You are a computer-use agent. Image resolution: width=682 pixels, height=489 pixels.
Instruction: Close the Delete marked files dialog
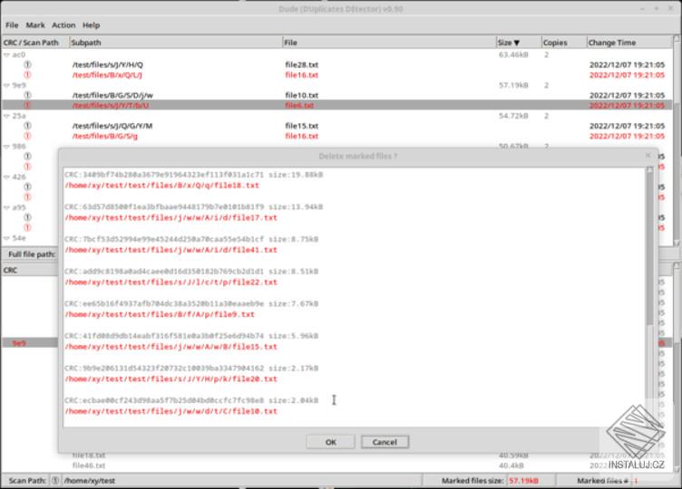click(648, 156)
